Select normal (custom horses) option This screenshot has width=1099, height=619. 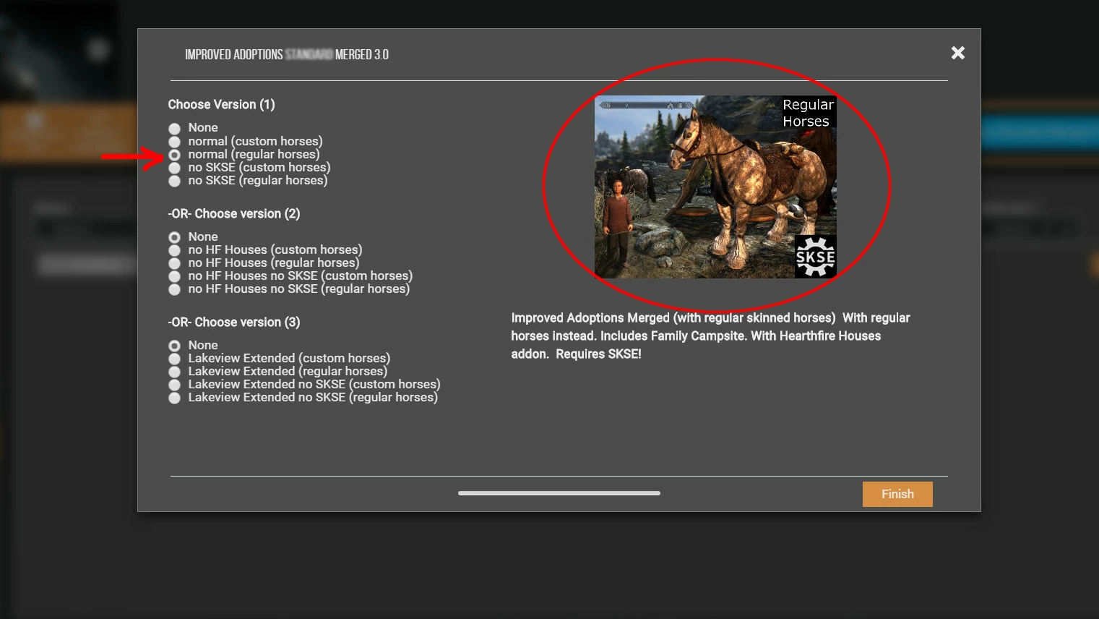click(174, 142)
